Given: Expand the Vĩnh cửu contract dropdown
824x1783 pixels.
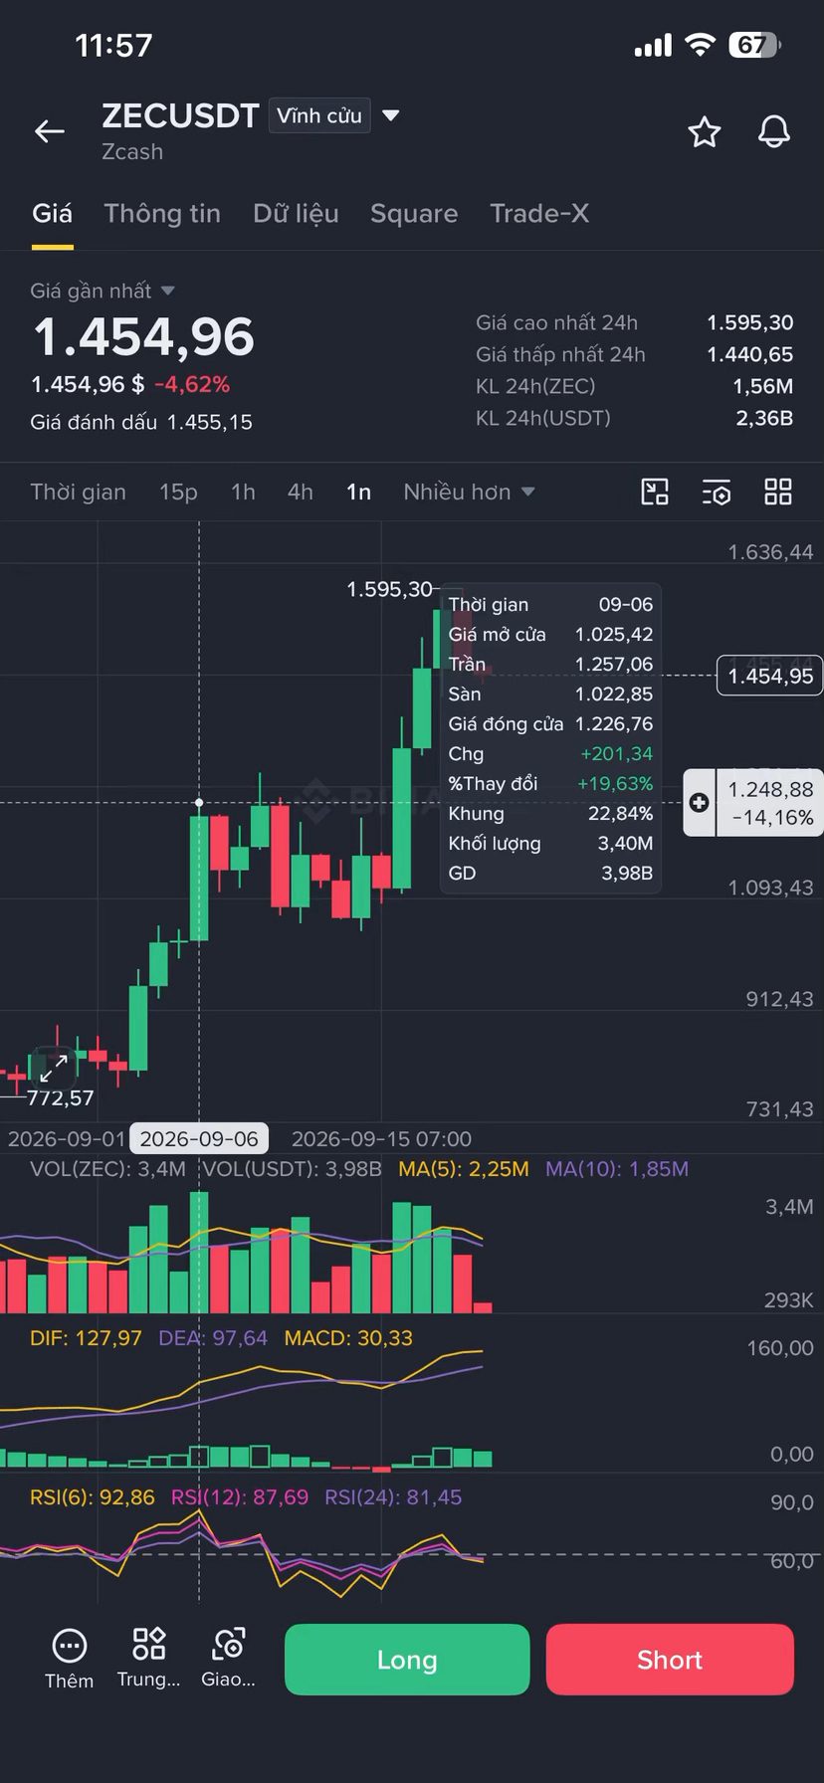Looking at the screenshot, I should point(391,115).
